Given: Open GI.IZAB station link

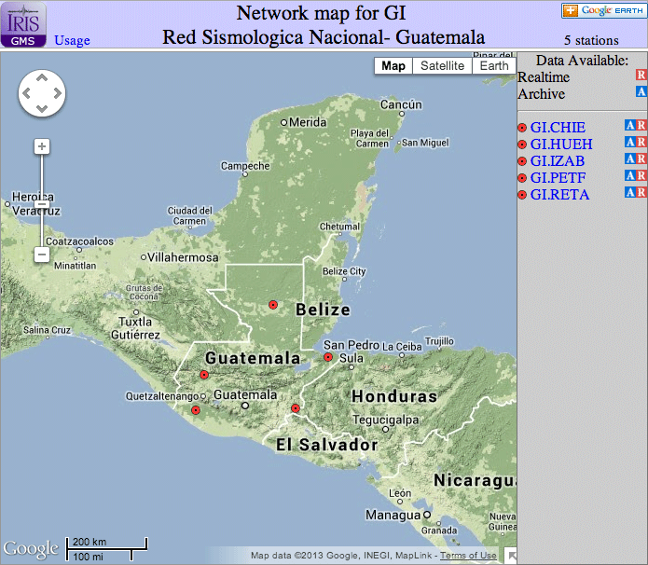Looking at the screenshot, I should point(557,160).
